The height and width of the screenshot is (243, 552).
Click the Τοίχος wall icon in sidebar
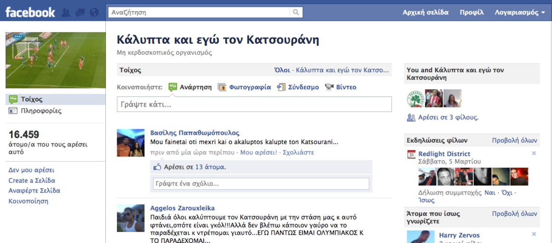[13, 99]
